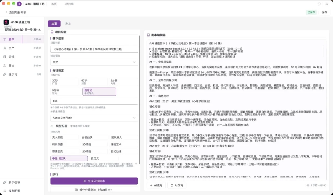Click the layout panel icon at top right

tap(327, 4)
